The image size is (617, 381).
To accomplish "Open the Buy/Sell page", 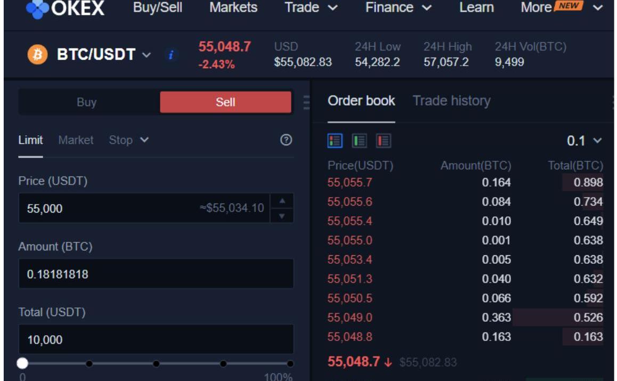I will point(157,7).
